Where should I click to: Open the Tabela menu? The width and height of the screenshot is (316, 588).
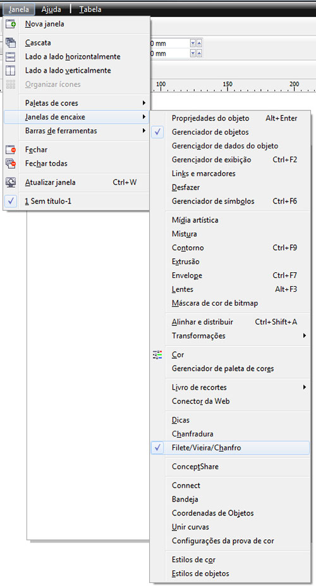(90, 9)
